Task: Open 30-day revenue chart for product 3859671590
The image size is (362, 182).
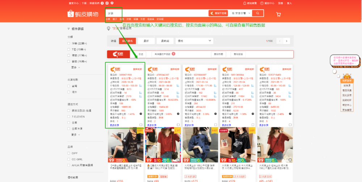Action: click(140, 96)
